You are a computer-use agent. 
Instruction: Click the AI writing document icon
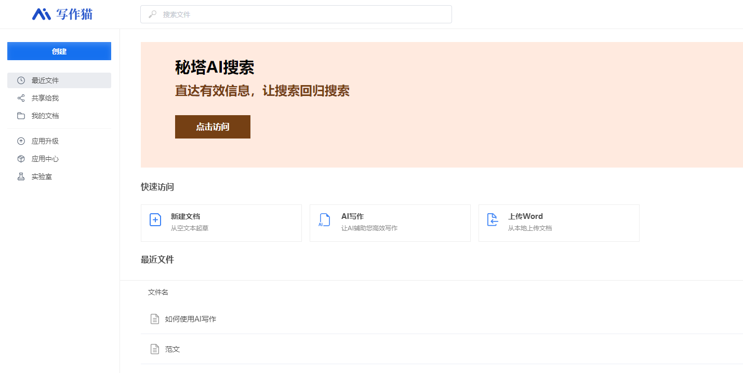click(324, 220)
